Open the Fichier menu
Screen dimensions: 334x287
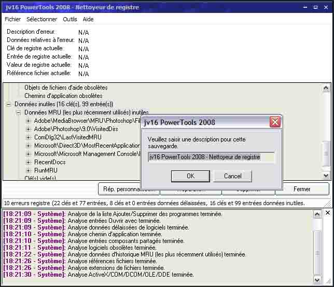click(13, 19)
